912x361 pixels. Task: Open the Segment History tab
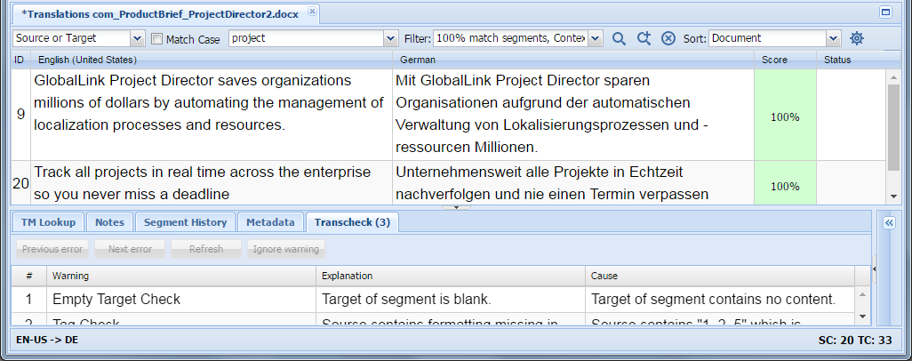[185, 221]
